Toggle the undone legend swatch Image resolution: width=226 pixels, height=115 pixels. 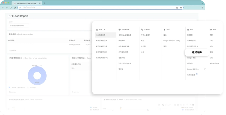coord(28,87)
